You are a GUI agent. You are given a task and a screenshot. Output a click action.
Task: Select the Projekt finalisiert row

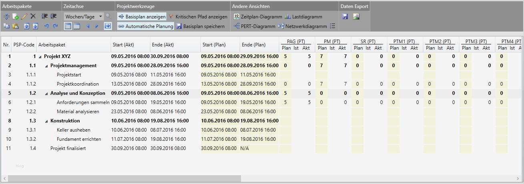262,148
